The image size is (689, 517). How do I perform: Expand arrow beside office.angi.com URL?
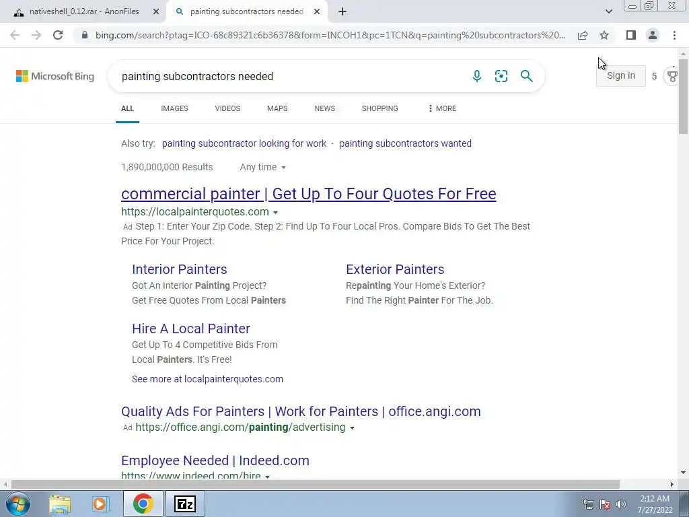(352, 427)
